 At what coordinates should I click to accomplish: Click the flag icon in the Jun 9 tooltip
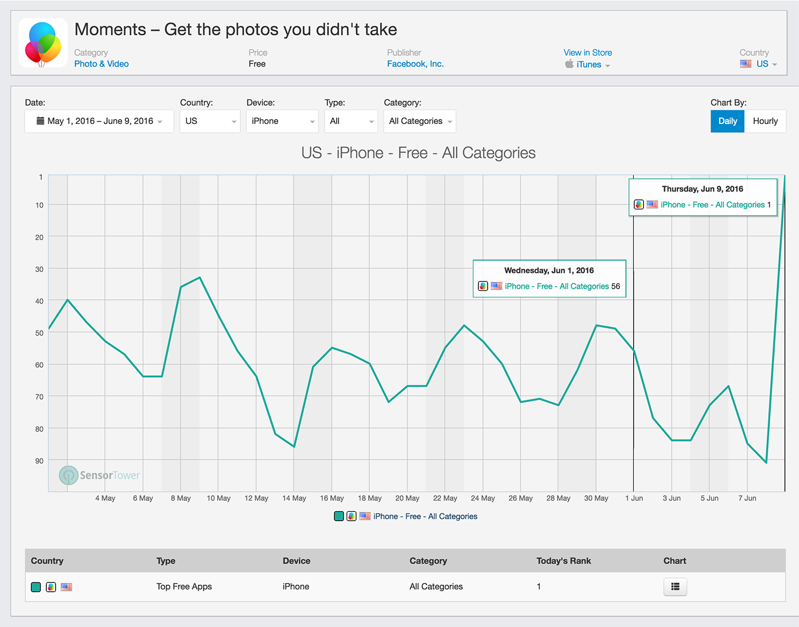[x=652, y=204]
